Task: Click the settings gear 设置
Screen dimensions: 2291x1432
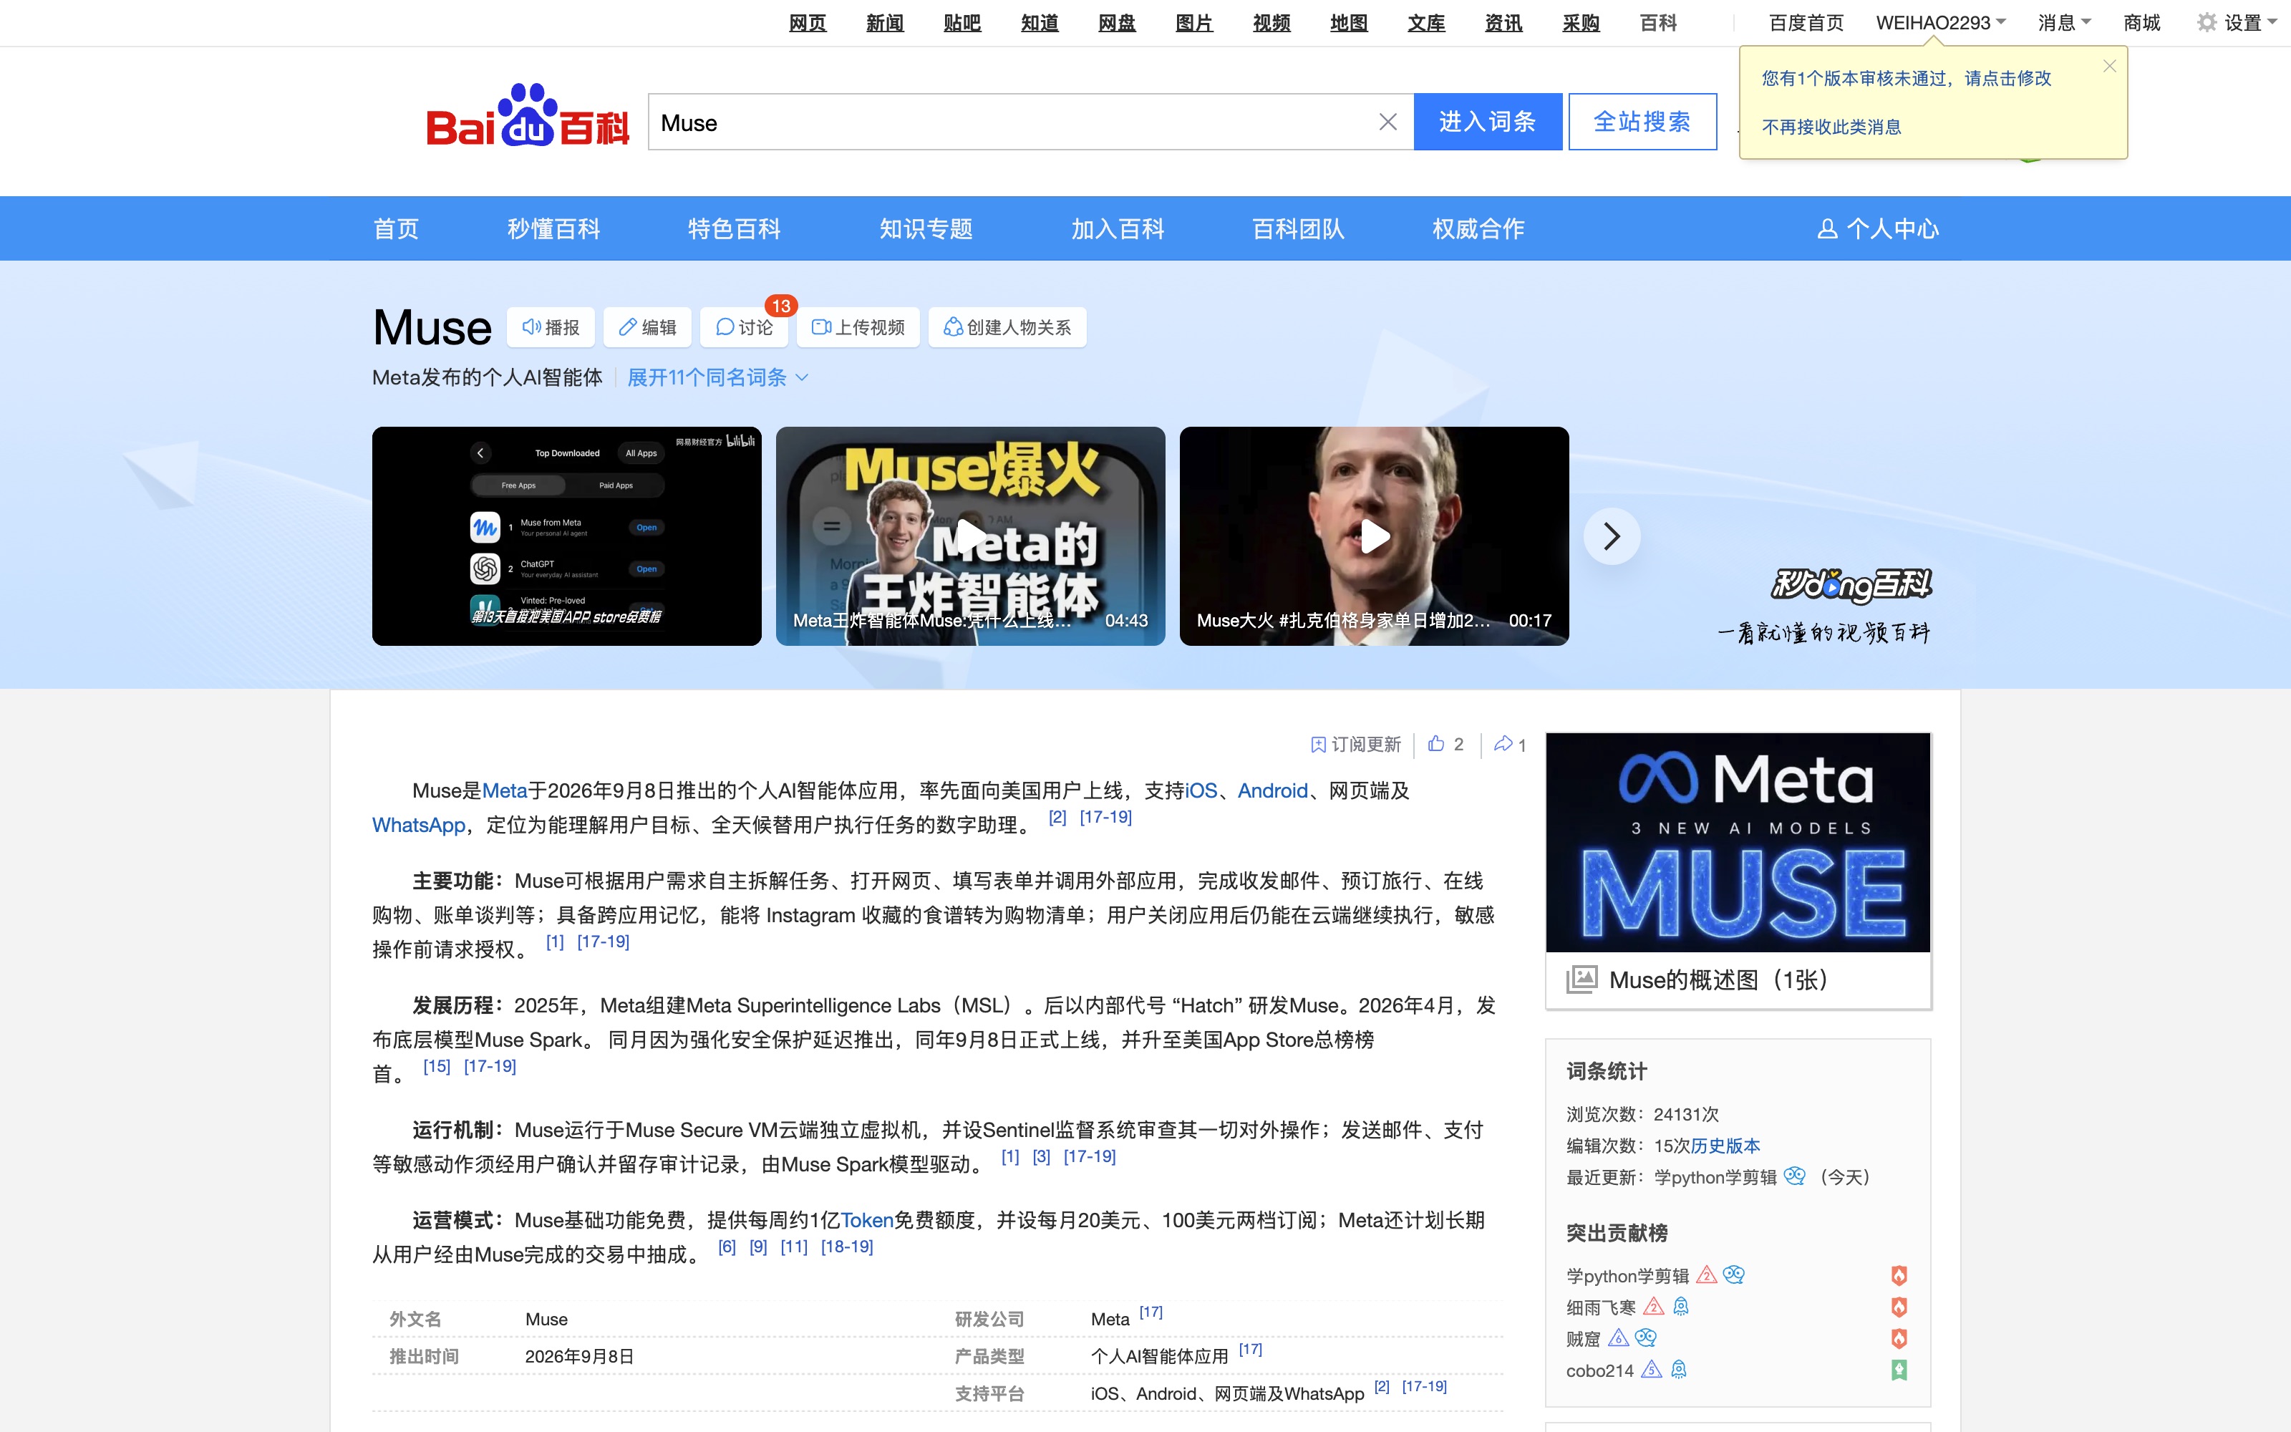Action: click(x=2207, y=23)
